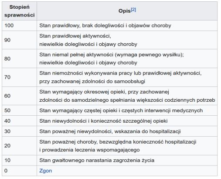
Task: Click the cell with value 90
Action: [20, 40]
